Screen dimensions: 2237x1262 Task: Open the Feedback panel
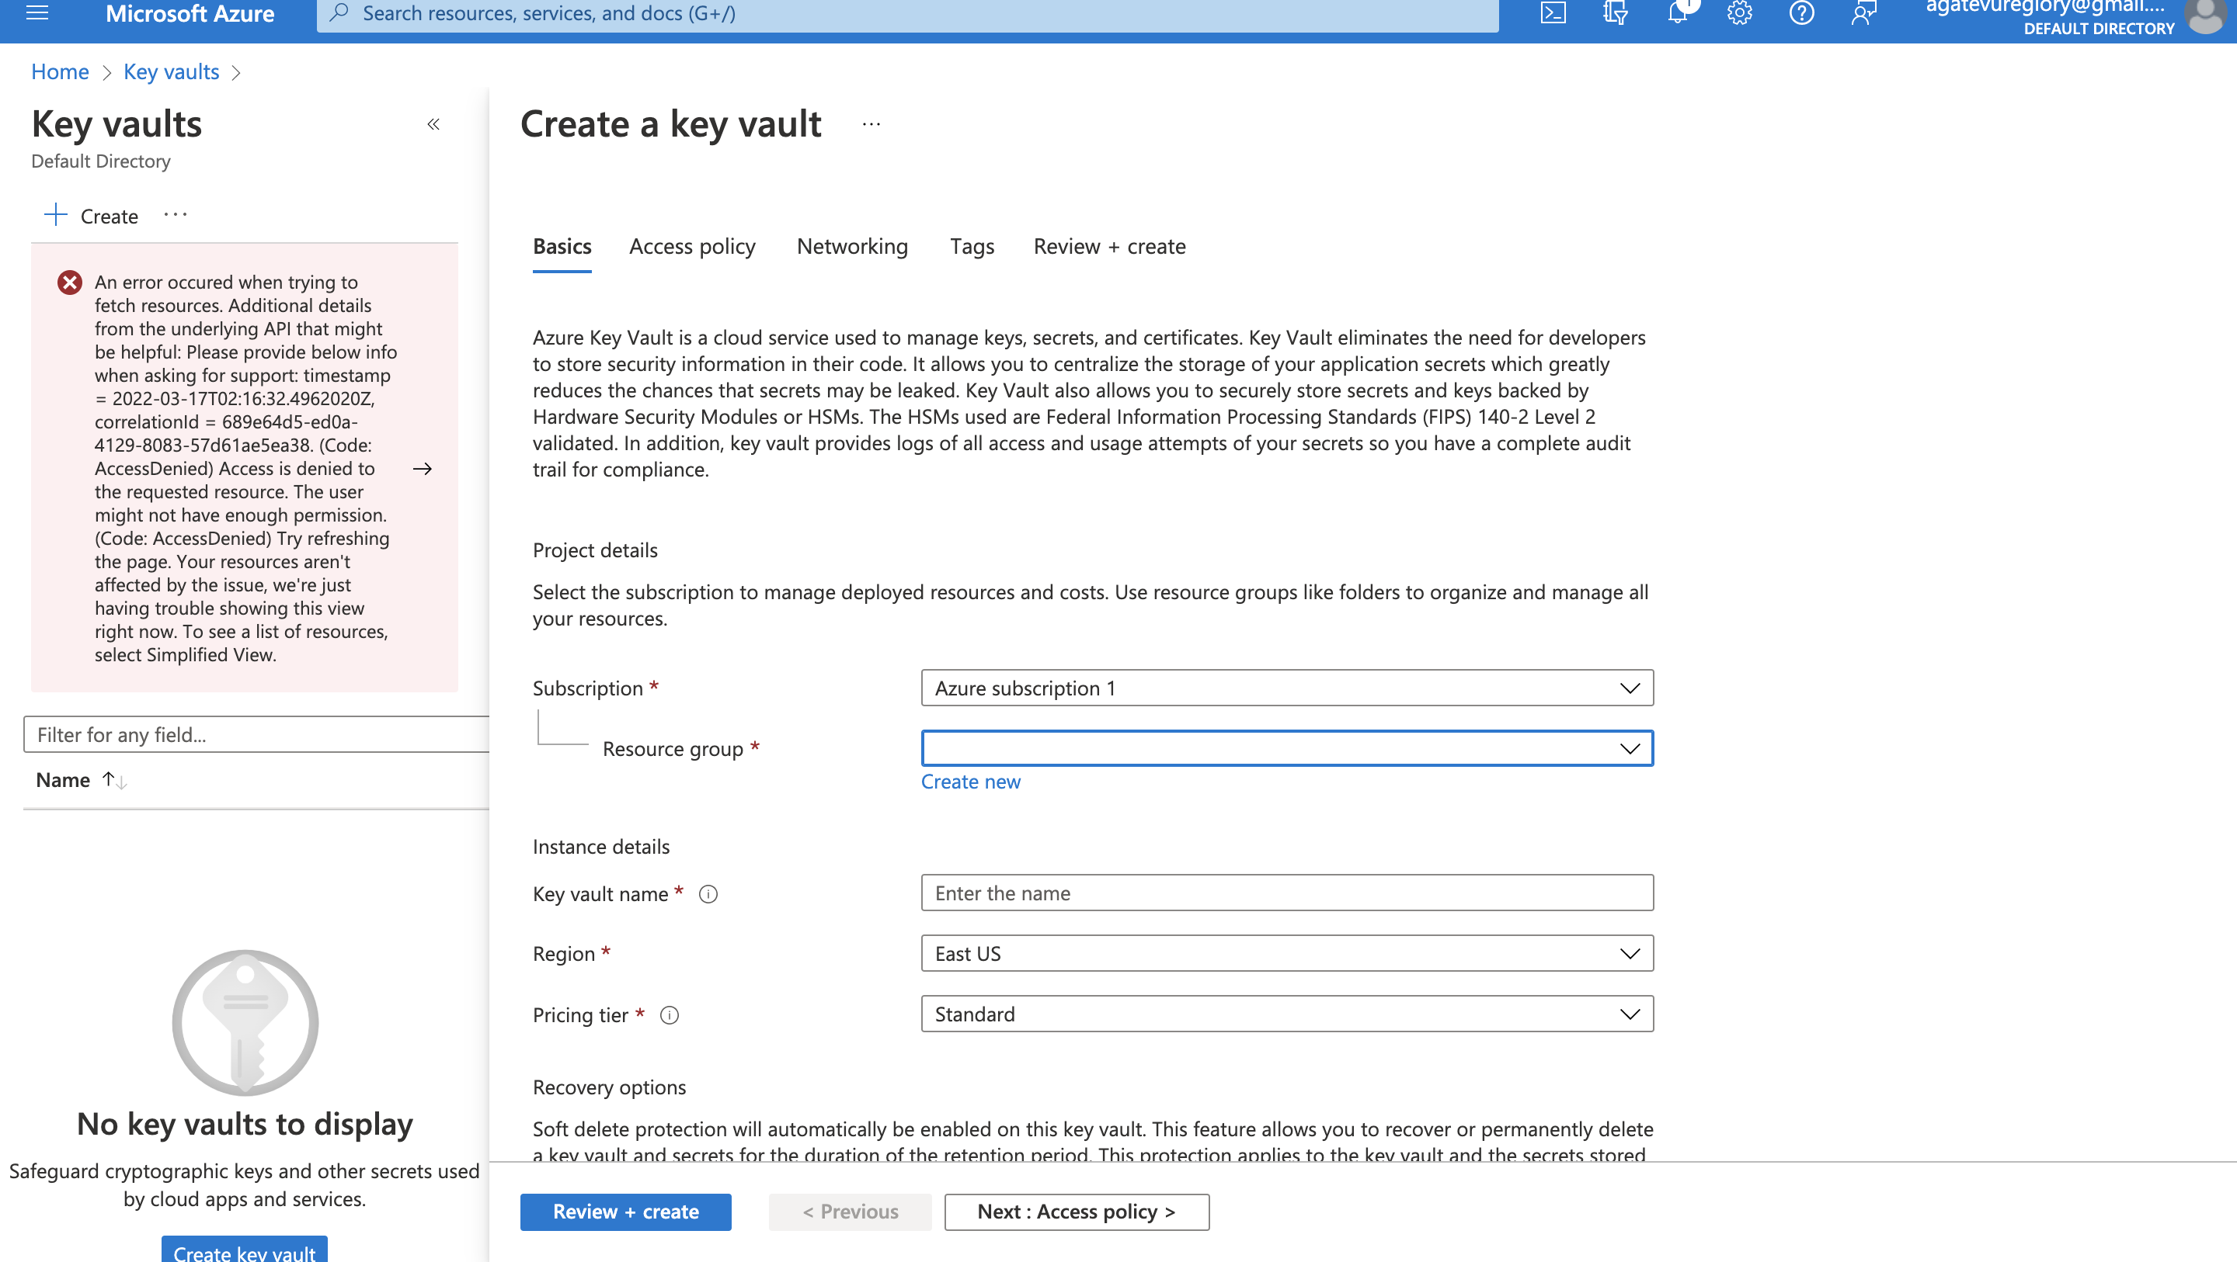[1863, 13]
